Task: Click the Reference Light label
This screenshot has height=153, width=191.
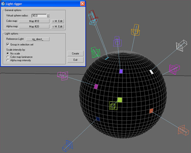Action: (15, 39)
